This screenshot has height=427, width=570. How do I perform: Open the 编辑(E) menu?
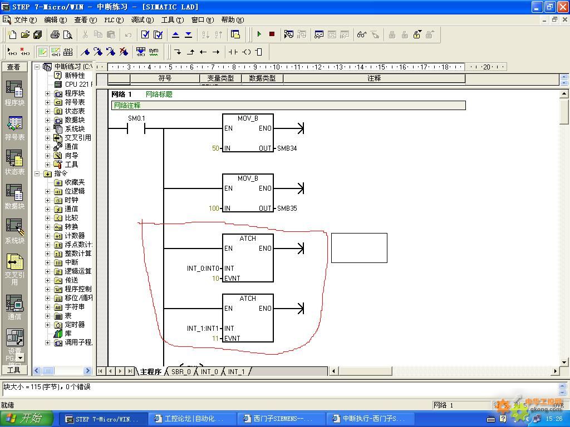pos(55,20)
